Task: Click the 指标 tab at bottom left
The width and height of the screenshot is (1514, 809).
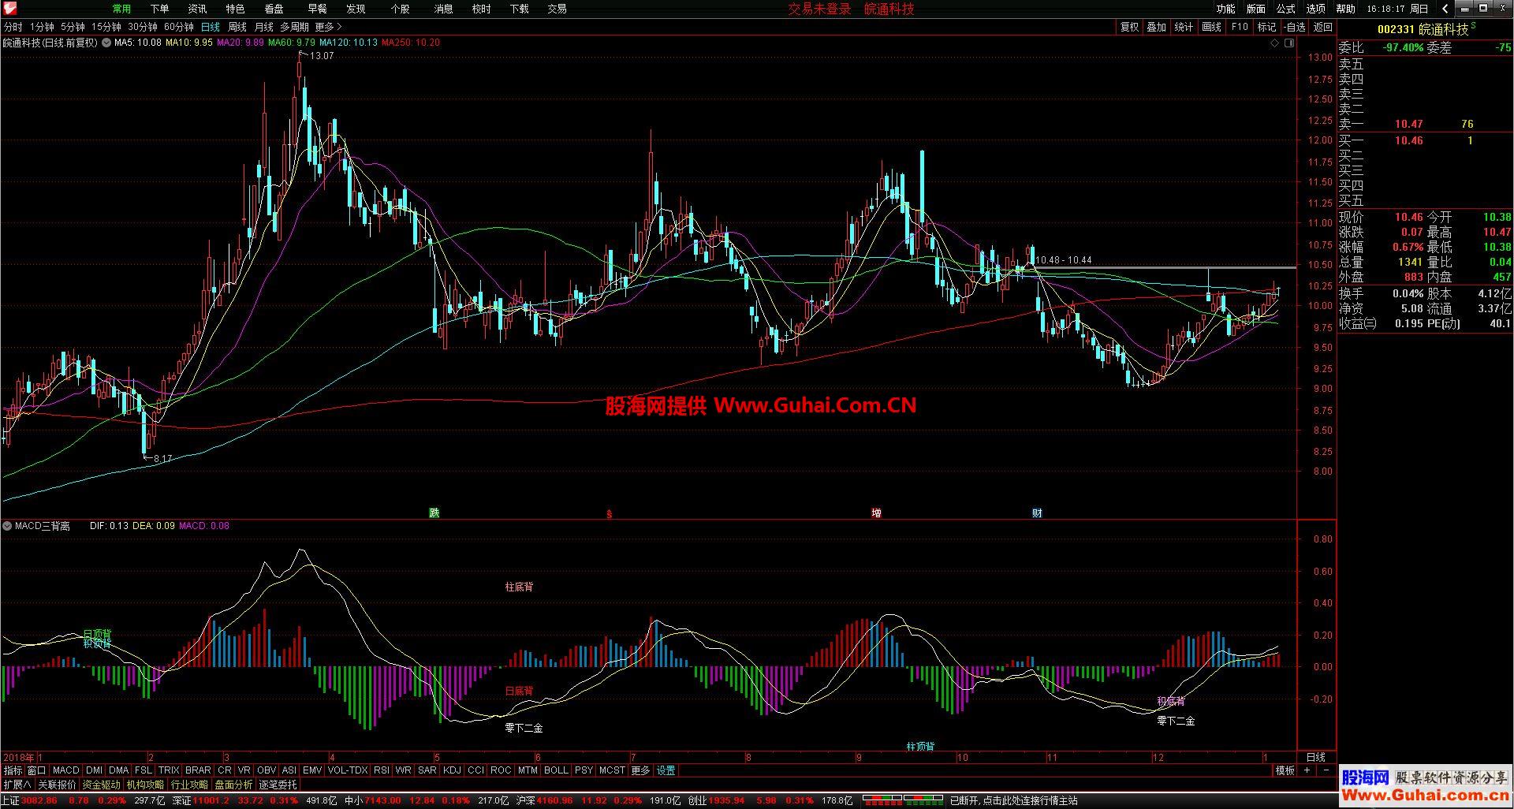Action: click(x=13, y=770)
